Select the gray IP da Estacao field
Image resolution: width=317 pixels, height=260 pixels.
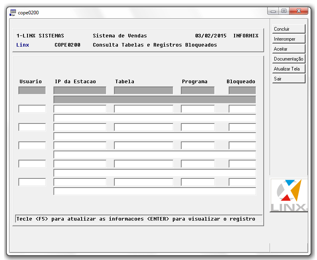pos(80,90)
